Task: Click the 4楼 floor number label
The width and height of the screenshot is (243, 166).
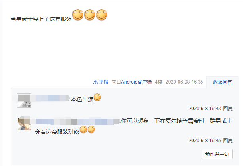Action: click(x=159, y=82)
